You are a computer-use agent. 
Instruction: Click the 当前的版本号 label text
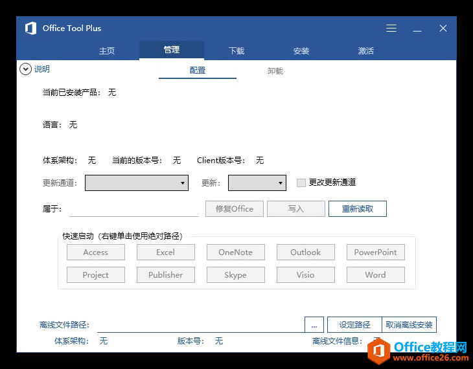click(x=137, y=161)
